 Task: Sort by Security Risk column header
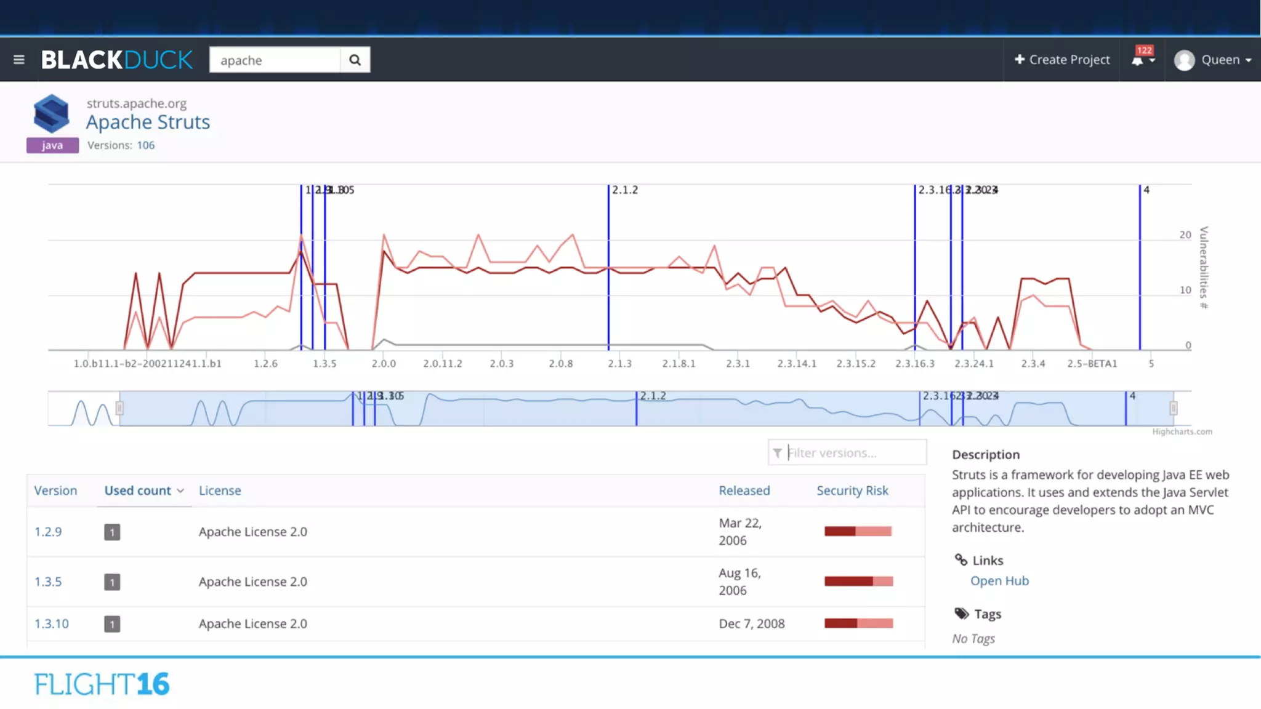pos(852,491)
